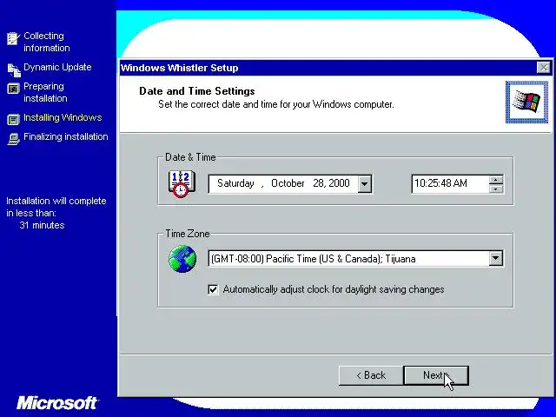Screen dimensions: 556x417
Task: Open the date picker dropdown arrow
Action: (364, 184)
